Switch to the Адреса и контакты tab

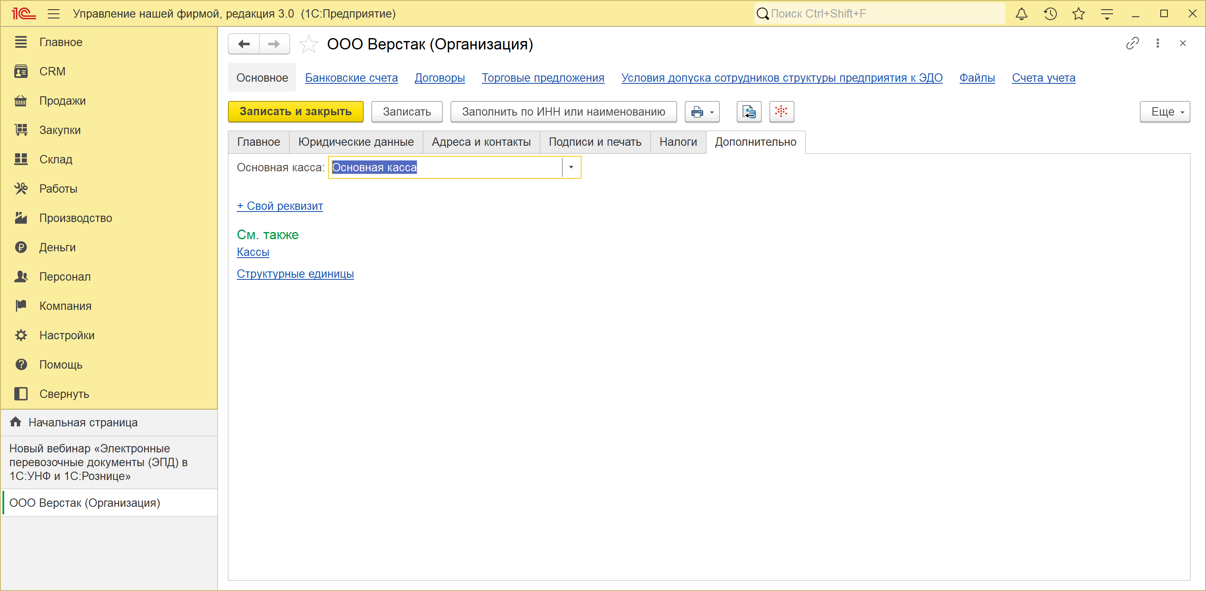pos(481,142)
